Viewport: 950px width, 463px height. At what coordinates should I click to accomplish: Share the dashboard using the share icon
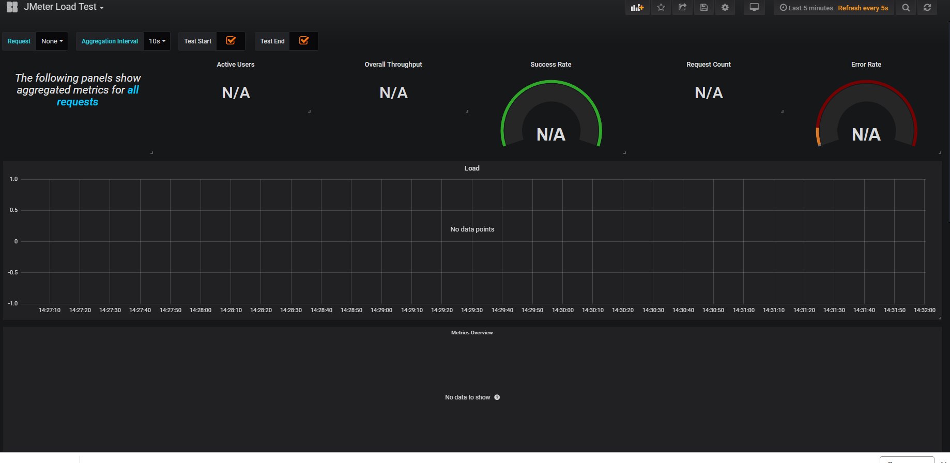coord(682,8)
